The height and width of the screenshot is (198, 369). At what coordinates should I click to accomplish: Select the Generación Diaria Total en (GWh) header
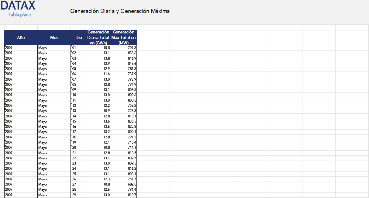tap(98, 38)
